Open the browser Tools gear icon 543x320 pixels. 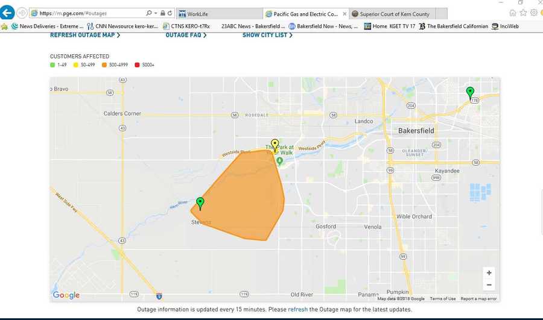pos(534,13)
